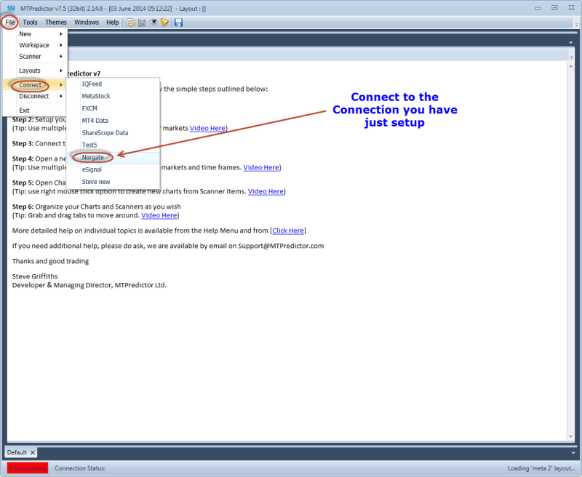Connect to ShareScope Data
The image size is (582, 477).
tap(113, 133)
